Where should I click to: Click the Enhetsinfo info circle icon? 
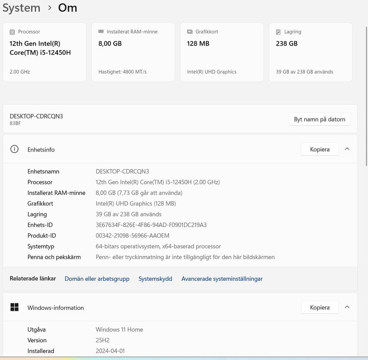tap(14, 149)
